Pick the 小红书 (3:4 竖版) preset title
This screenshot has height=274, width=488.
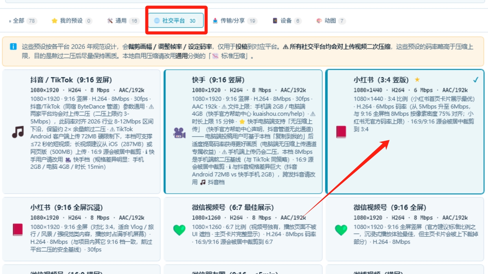click(381, 80)
